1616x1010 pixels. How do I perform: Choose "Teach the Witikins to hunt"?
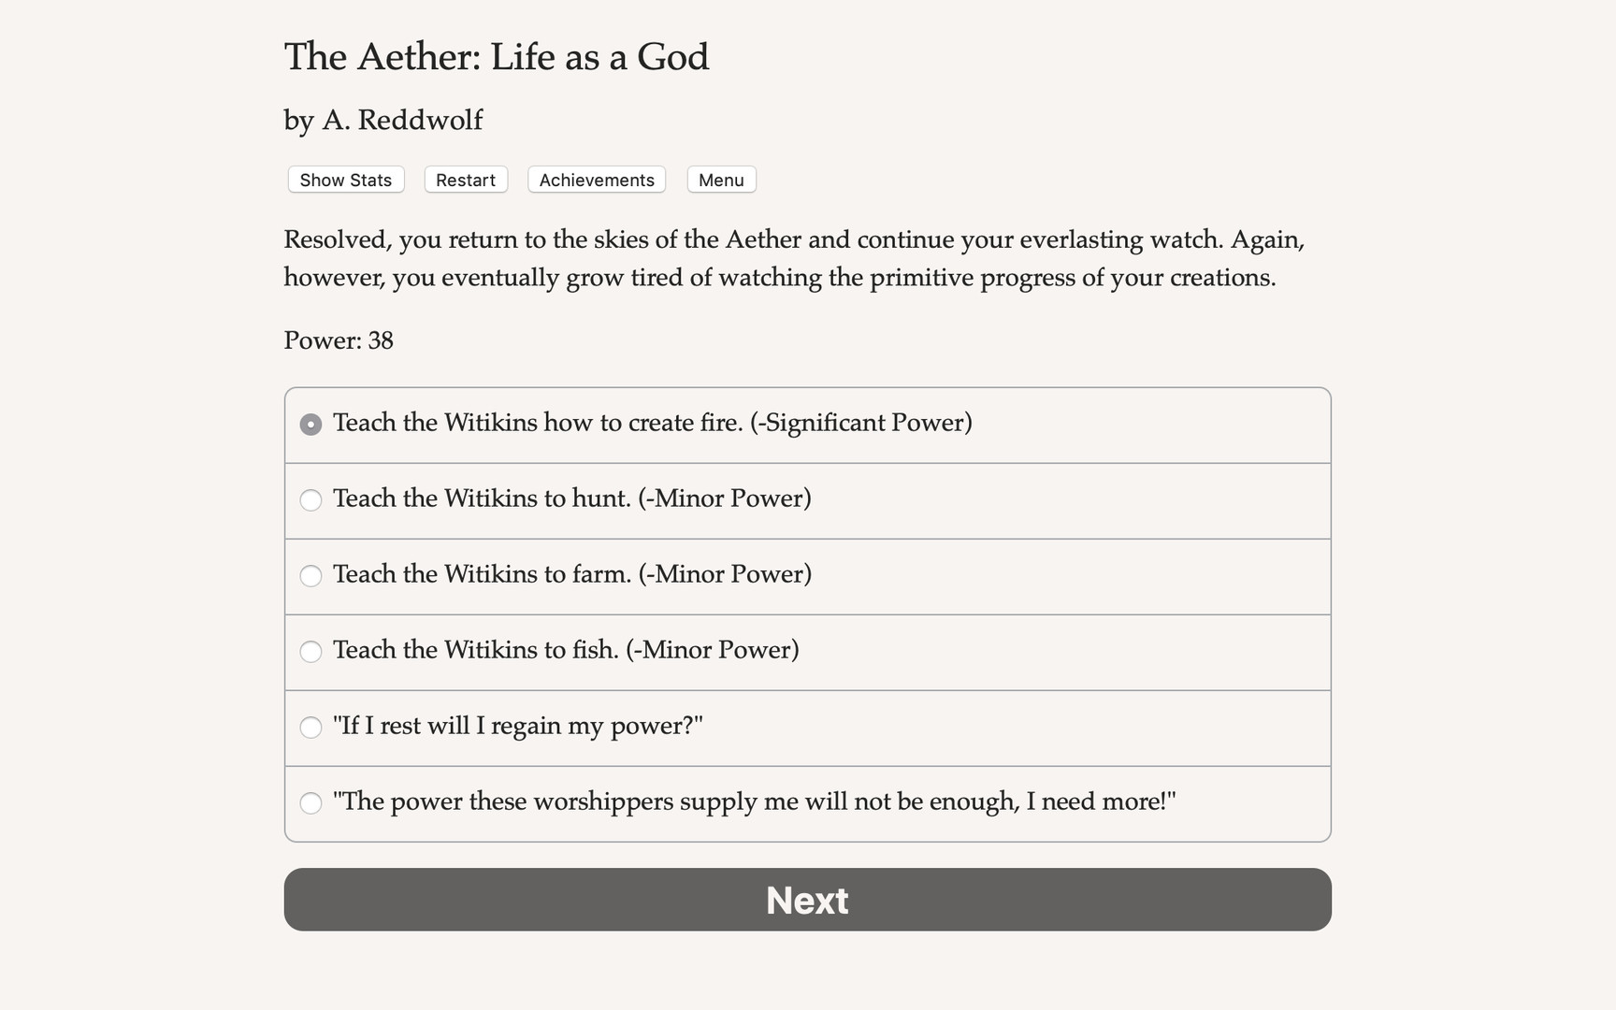coord(571,499)
